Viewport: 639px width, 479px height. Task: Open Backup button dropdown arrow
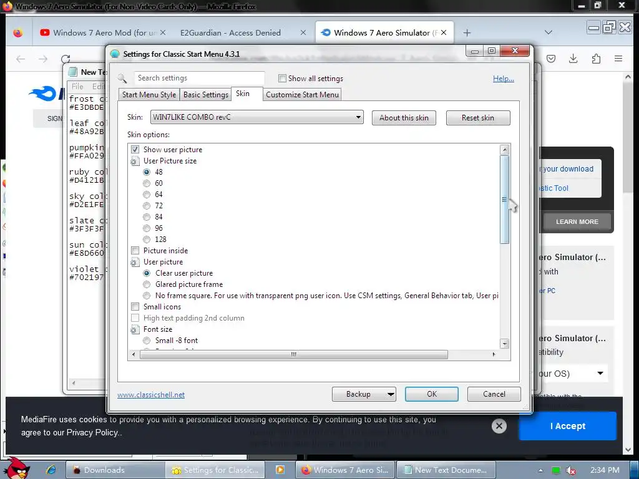[391, 394]
